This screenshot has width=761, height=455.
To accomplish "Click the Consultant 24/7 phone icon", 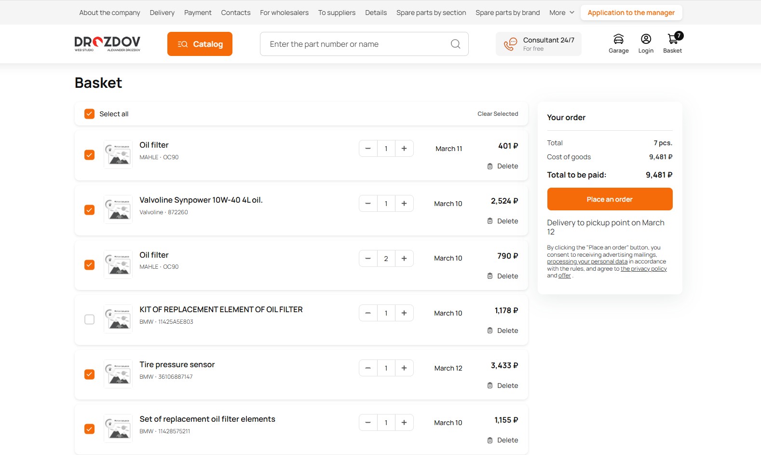I will (x=510, y=44).
